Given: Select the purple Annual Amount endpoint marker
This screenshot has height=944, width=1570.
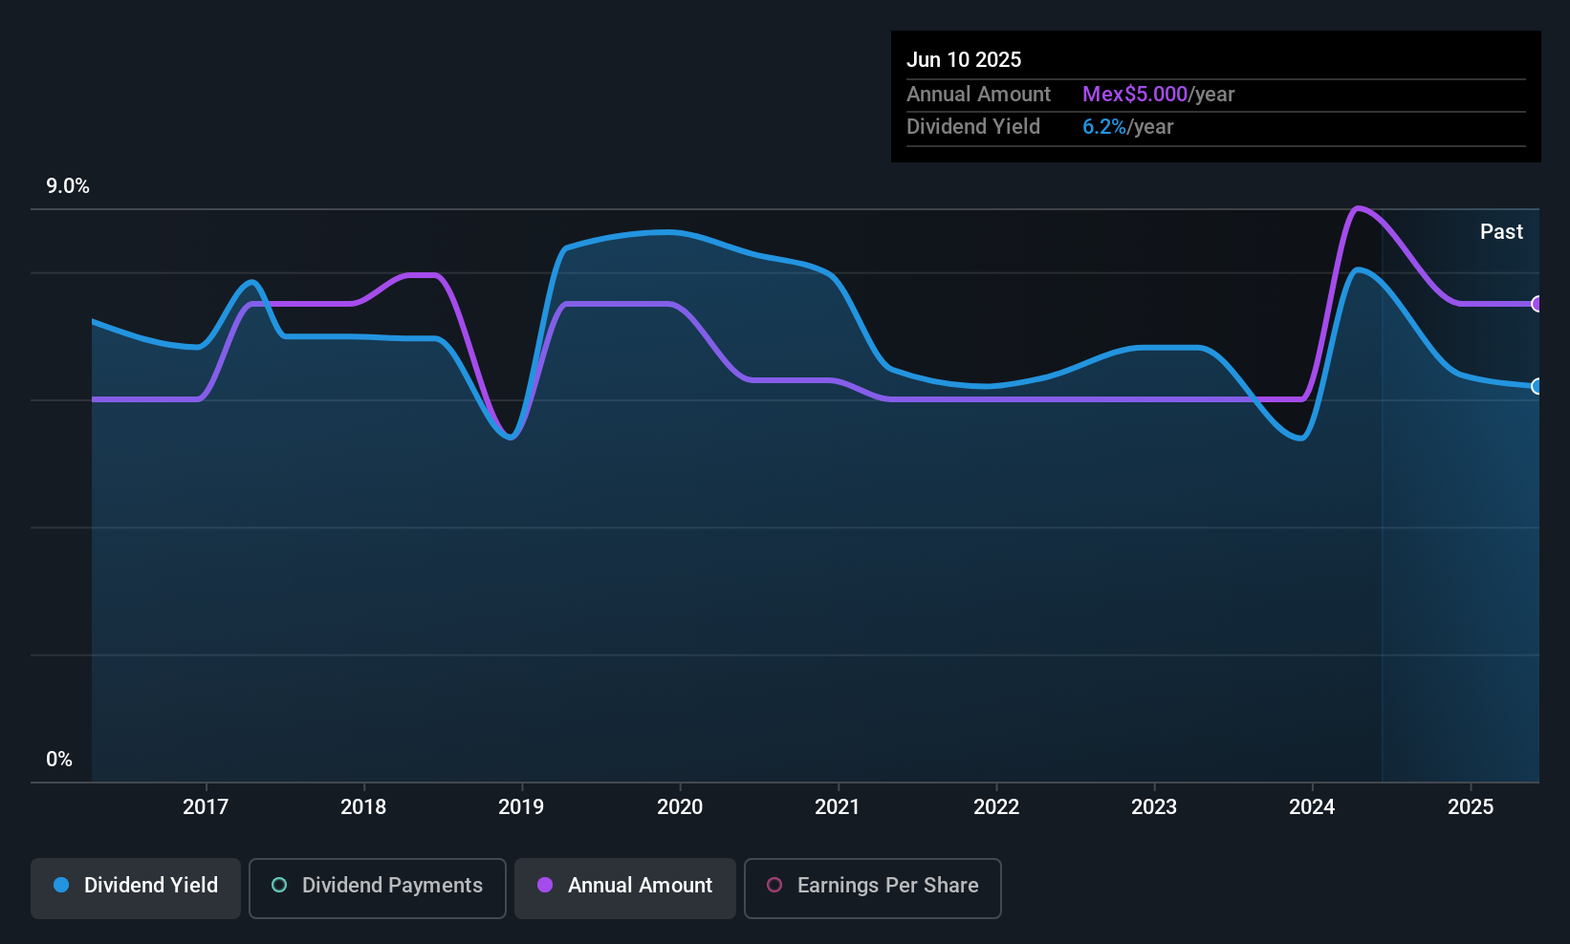Looking at the screenshot, I should pyautogui.click(x=1537, y=304).
